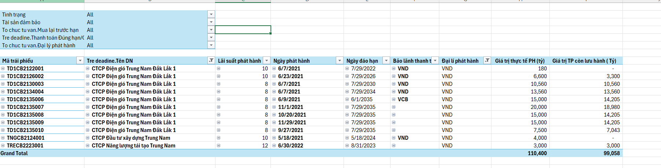Collapse interest rate 12 group toggle
Screen dimensions: 661x168
pos(218,146)
